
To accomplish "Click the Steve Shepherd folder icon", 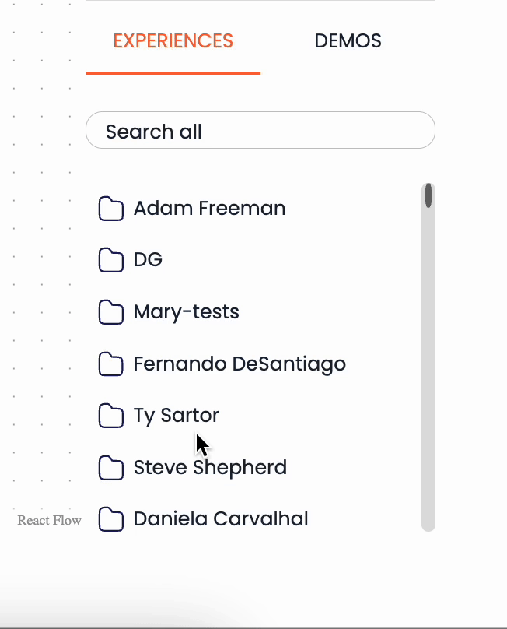I will (x=111, y=467).
